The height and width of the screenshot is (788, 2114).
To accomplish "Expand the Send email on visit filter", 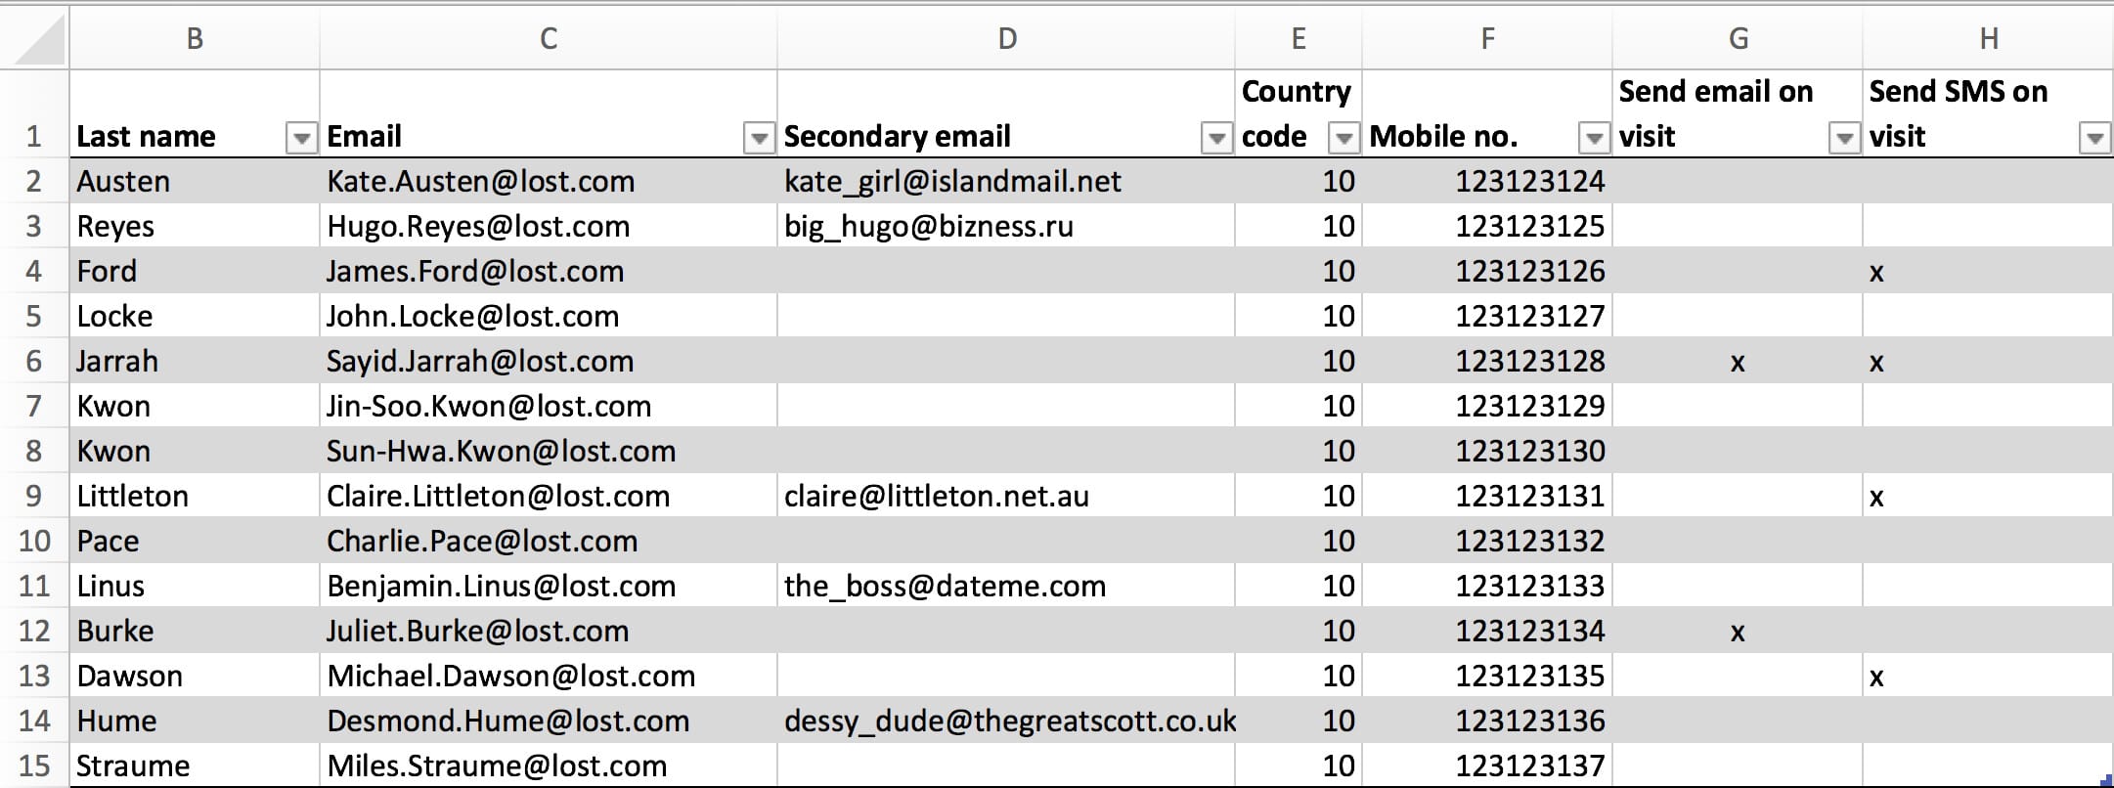I will coord(1844,139).
